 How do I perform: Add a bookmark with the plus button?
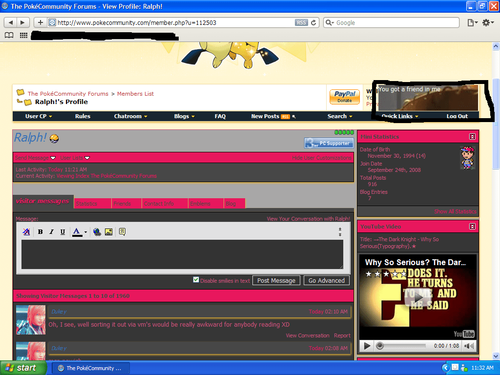click(x=40, y=22)
